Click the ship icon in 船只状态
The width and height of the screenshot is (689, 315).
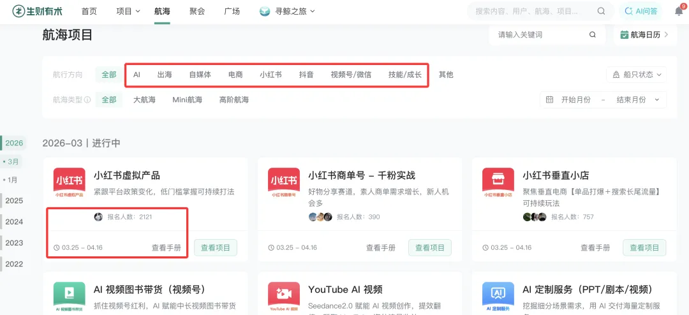click(x=616, y=75)
